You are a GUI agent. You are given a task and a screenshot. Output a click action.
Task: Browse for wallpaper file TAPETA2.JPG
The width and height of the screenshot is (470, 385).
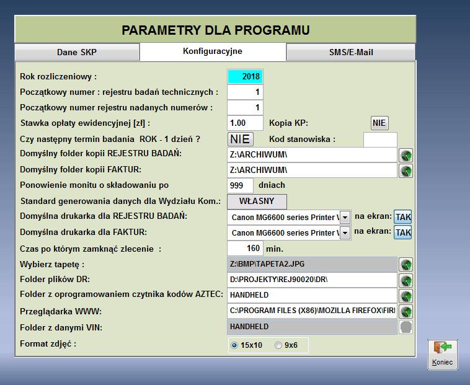pyautogui.click(x=406, y=265)
